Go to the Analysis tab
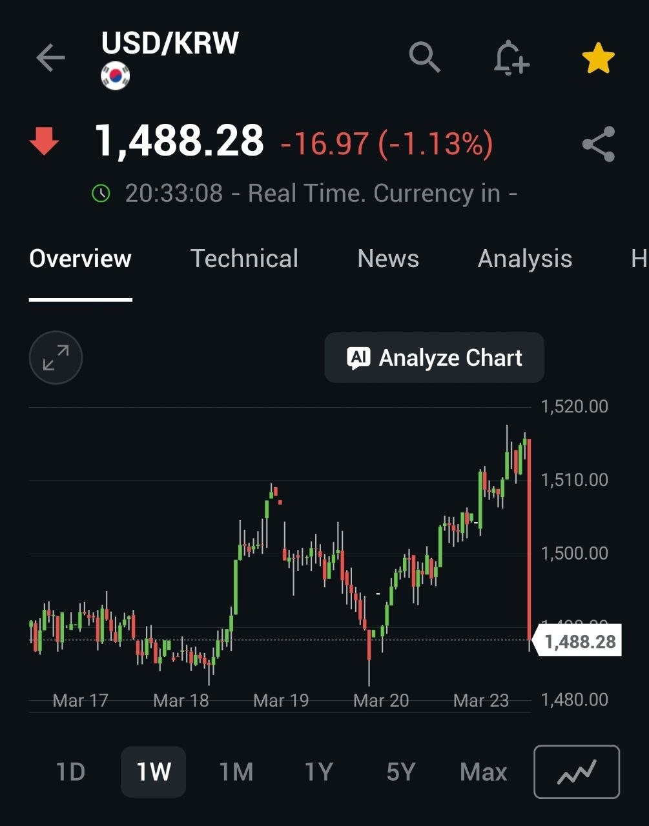The width and height of the screenshot is (649, 826). (524, 259)
